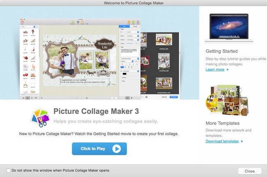Click the Getting Started heading
The width and height of the screenshot is (267, 177).
pyautogui.click(x=221, y=51)
